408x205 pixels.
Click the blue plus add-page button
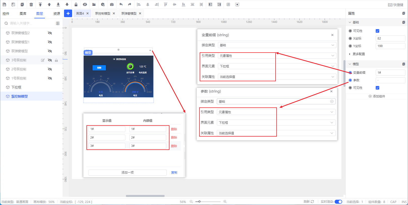point(68,13)
